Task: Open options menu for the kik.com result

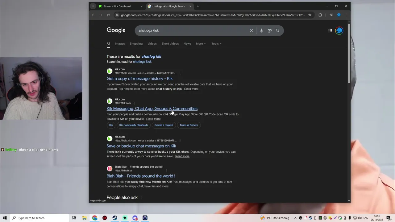Action: 134,103
